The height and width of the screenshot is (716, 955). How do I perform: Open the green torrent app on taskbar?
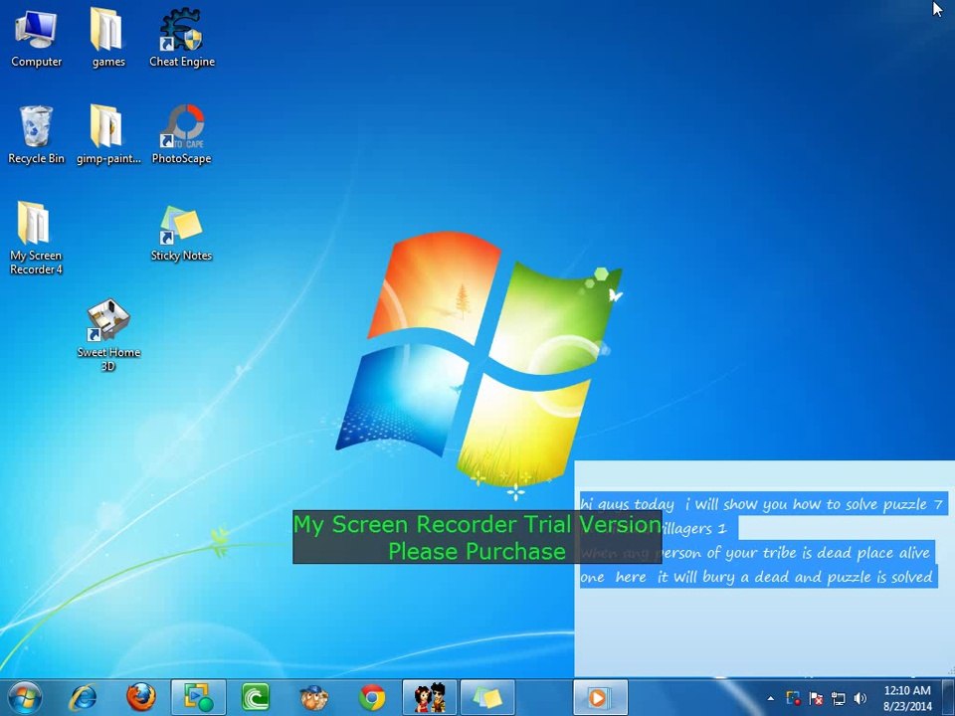tap(256, 698)
